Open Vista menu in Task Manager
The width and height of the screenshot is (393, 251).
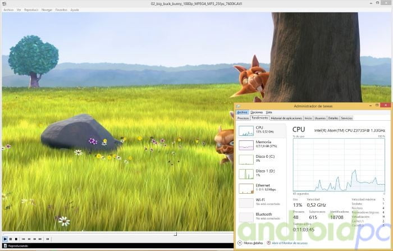269,112
